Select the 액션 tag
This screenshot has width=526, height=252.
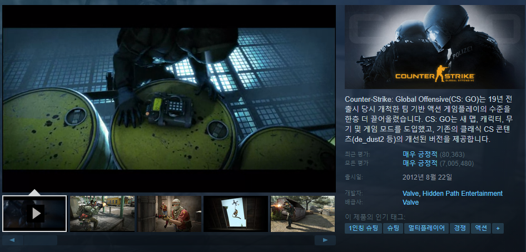click(481, 228)
